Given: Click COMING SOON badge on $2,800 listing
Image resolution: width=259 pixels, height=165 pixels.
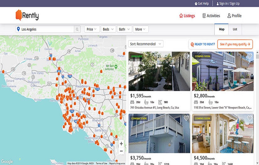Looking at the screenshot, I should (x=202, y=56).
